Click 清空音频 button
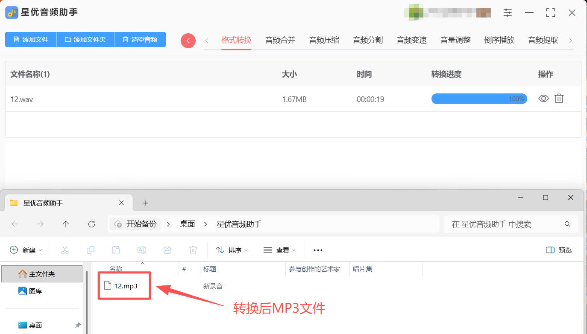This screenshot has width=587, height=334. [x=140, y=40]
